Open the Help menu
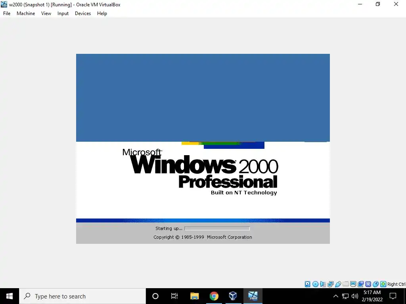 tap(102, 13)
